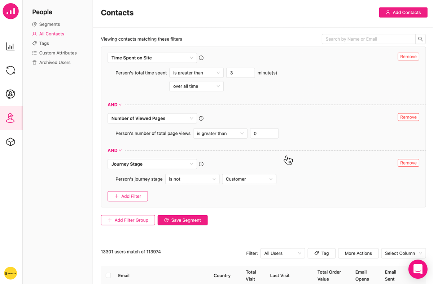Show info for Time Spent on Site filter
433x288 pixels.
(x=201, y=58)
